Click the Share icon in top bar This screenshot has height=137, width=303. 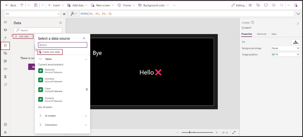[250, 5]
